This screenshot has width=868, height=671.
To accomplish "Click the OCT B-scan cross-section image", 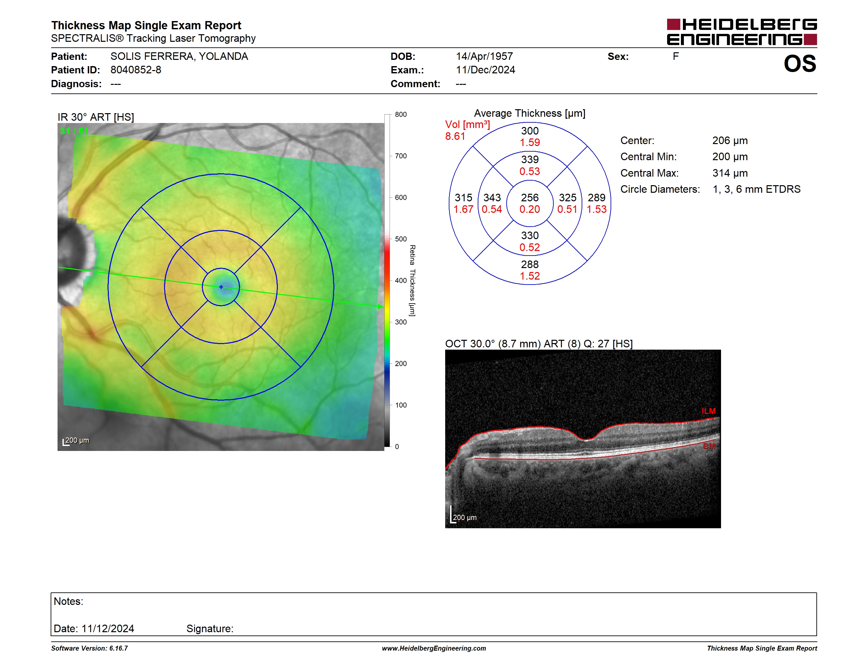I will [583, 439].
